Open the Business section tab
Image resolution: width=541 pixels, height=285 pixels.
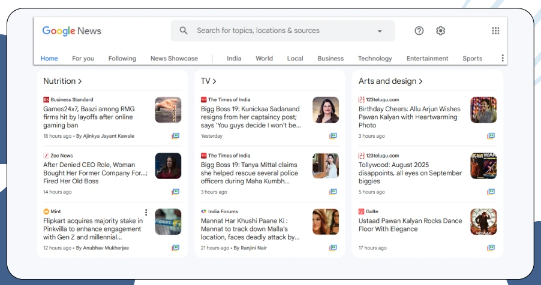click(x=330, y=58)
